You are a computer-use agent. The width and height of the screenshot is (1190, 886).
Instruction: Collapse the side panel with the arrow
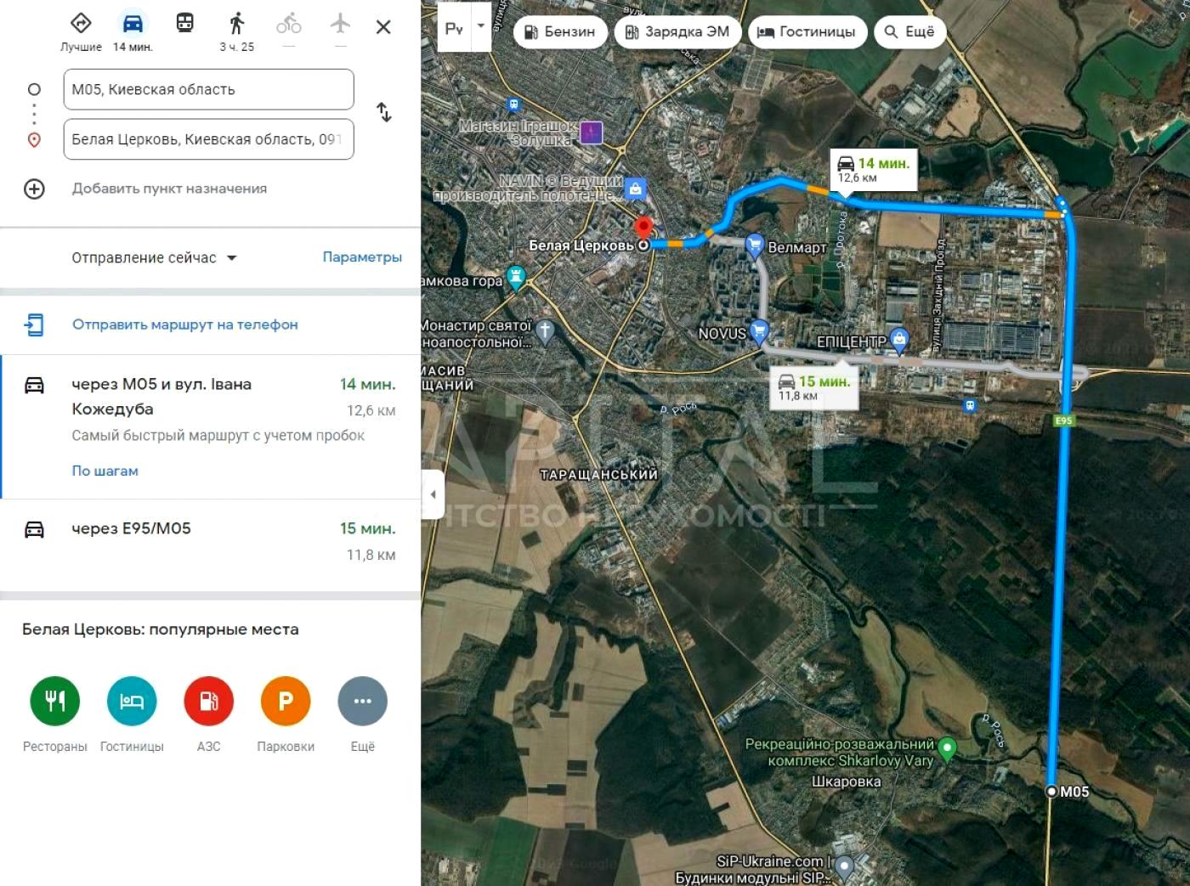pos(433,494)
